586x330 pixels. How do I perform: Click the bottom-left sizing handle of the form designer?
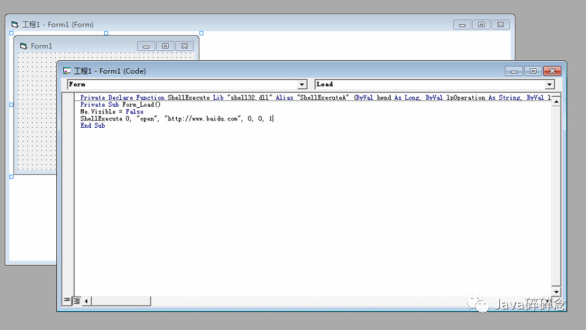pos(11,177)
